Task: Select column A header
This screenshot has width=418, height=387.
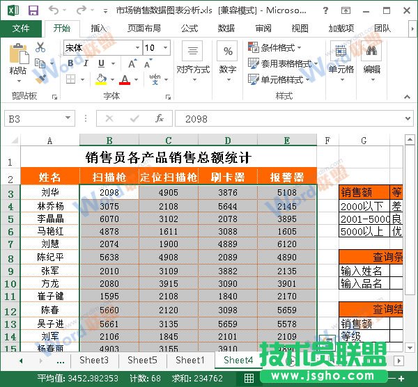Action: (x=50, y=141)
